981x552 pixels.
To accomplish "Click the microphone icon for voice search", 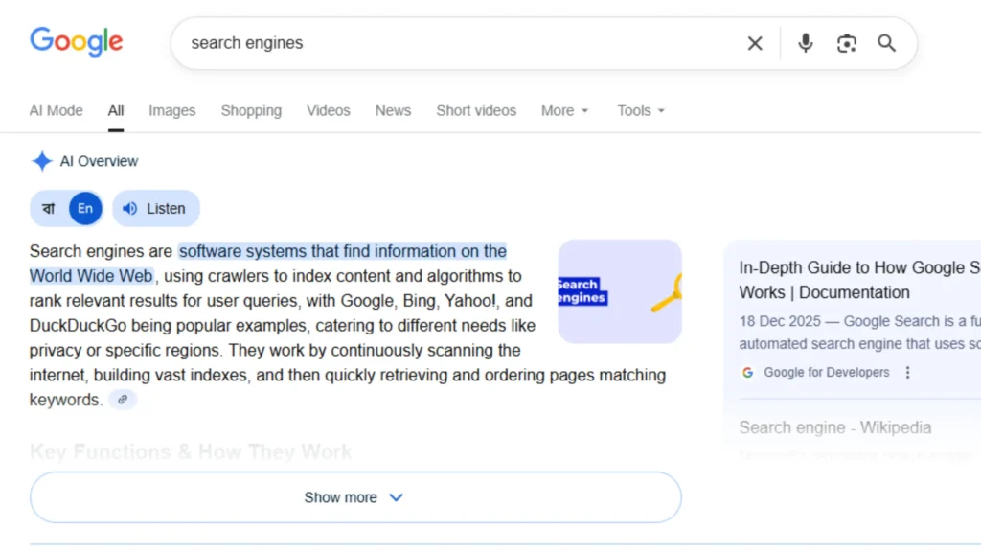I will point(805,43).
